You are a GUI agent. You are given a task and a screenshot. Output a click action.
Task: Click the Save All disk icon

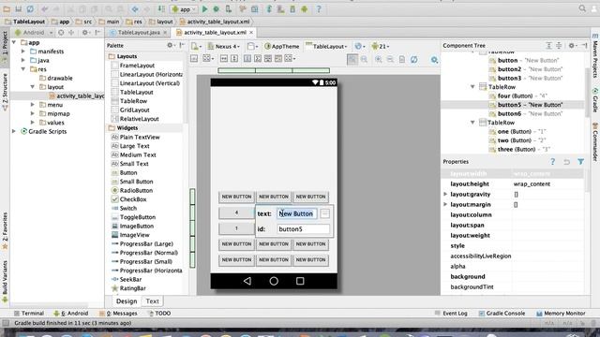coord(19,9)
